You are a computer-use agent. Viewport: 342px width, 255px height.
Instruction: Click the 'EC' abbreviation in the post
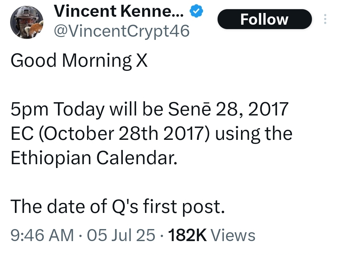(22, 134)
